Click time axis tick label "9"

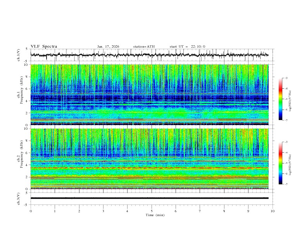pos(248,211)
